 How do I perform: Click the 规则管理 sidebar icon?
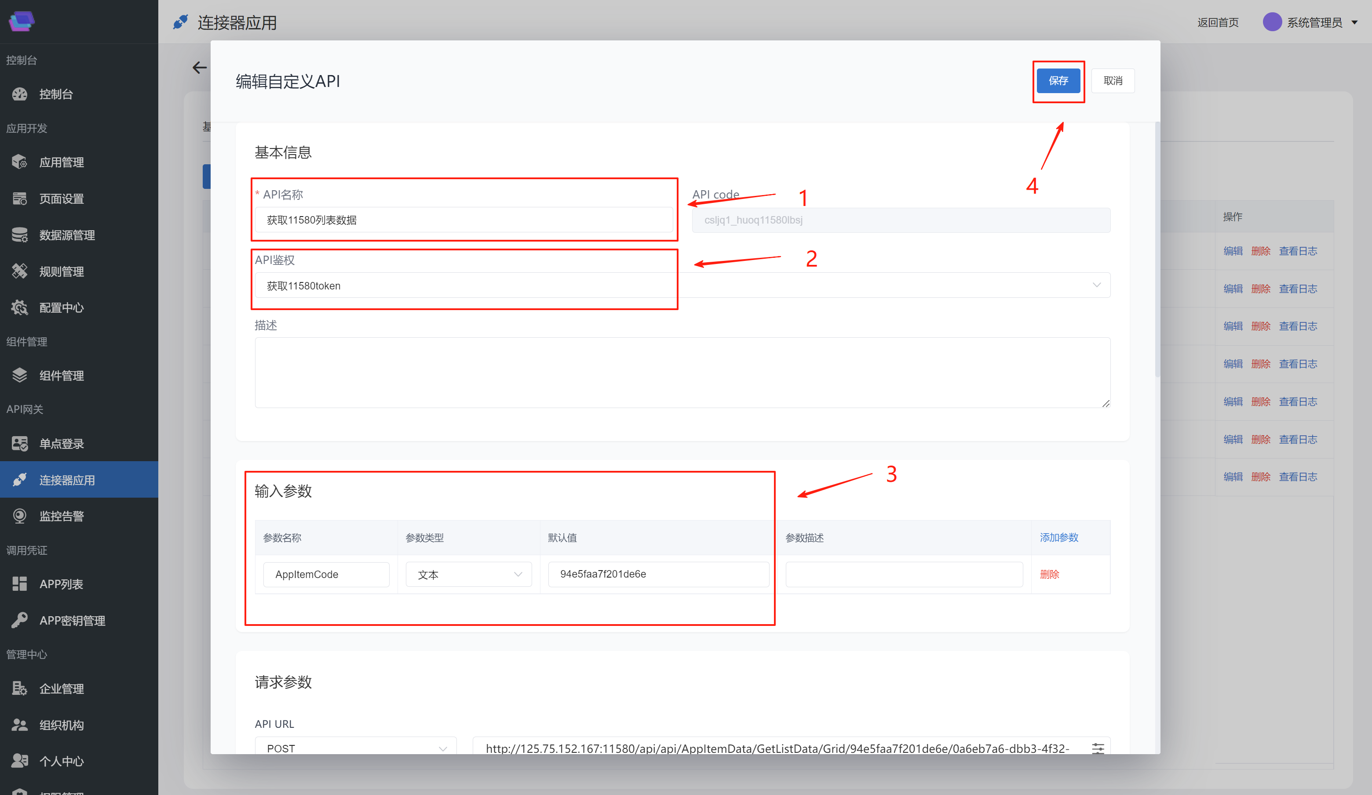pos(20,271)
